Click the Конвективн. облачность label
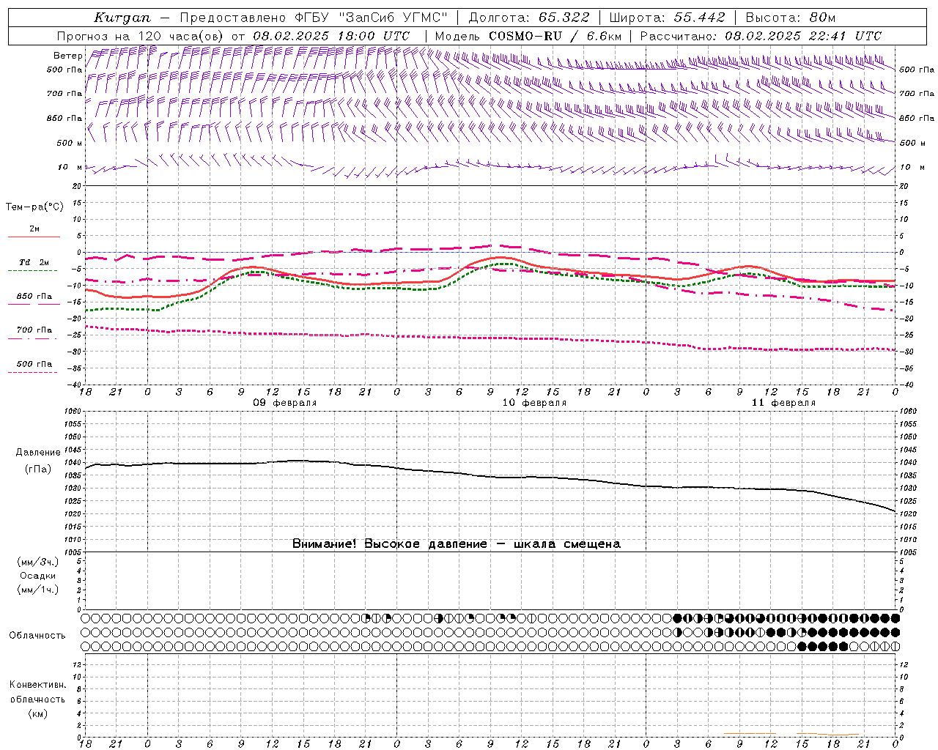Screen dimensions: 938x750 pos(37,692)
